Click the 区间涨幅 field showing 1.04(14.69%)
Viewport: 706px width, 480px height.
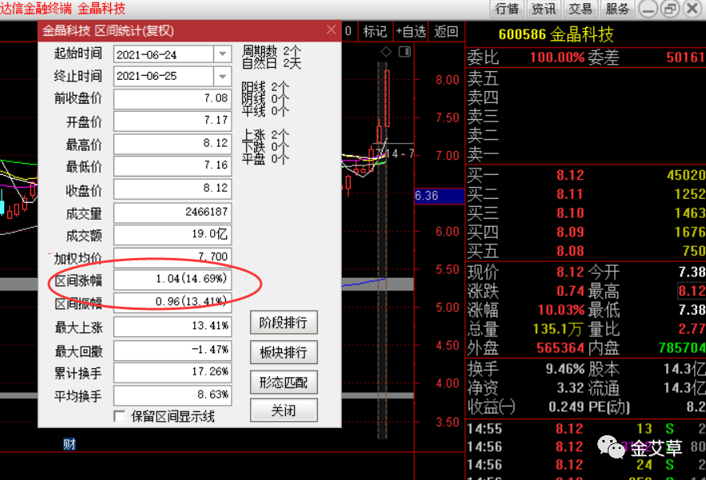point(173,280)
